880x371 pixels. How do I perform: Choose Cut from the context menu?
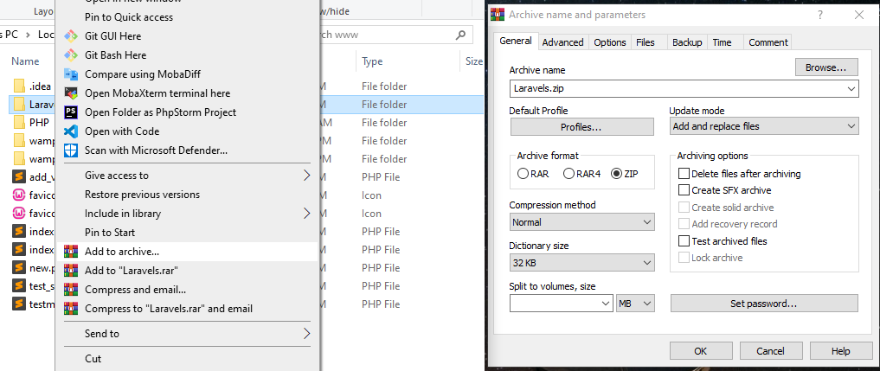pyautogui.click(x=188, y=358)
